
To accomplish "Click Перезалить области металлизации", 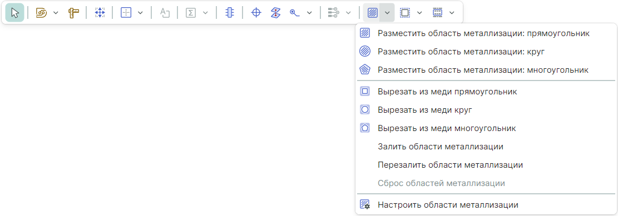I will pos(486,165).
